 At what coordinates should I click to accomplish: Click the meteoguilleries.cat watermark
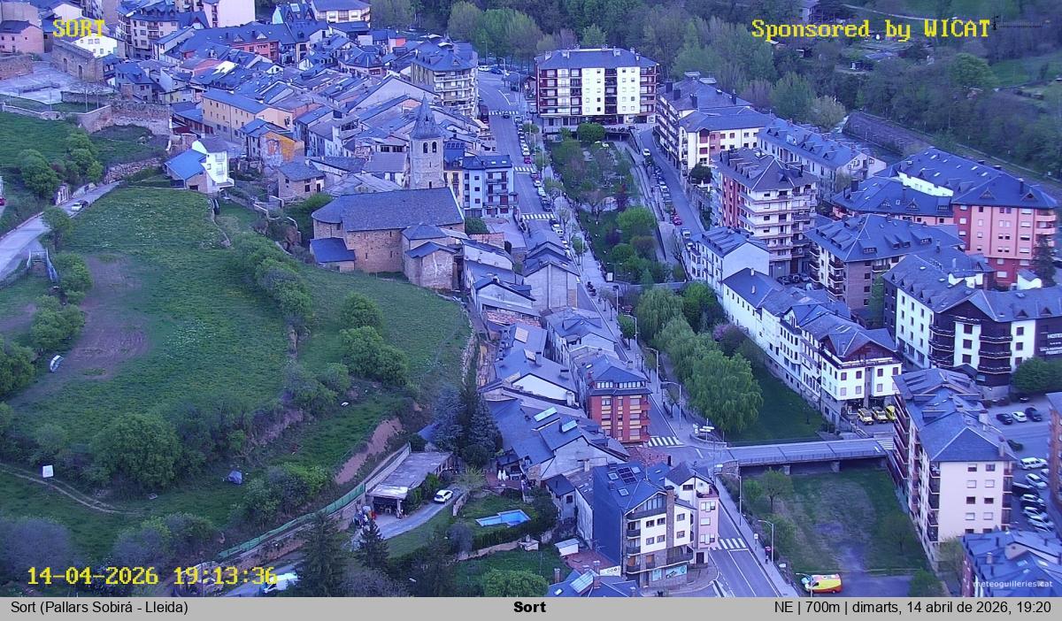[x=1012, y=584]
